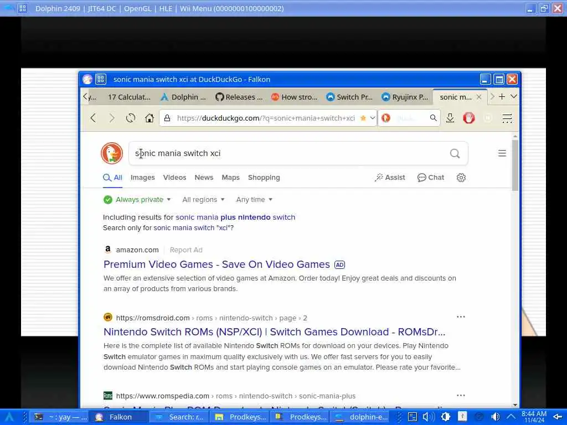
Task: Open the DuckDuckGo hamburger menu
Action: (x=502, y=153)
